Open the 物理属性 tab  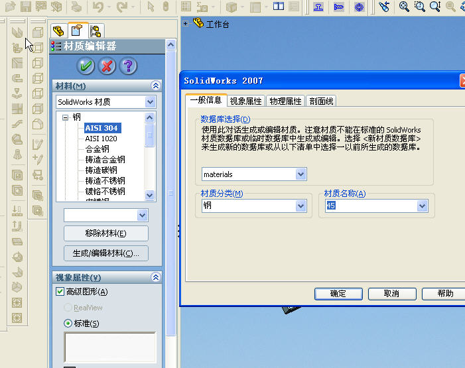285,101
